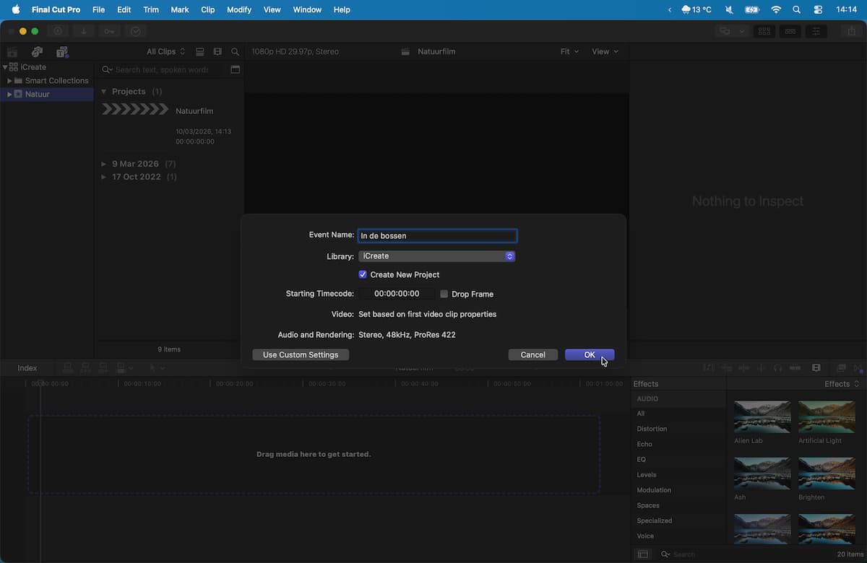The height and width of the screenshot is (563, 867).
Task: Select the Spaces effects category
Action: [x=648, y=505]
